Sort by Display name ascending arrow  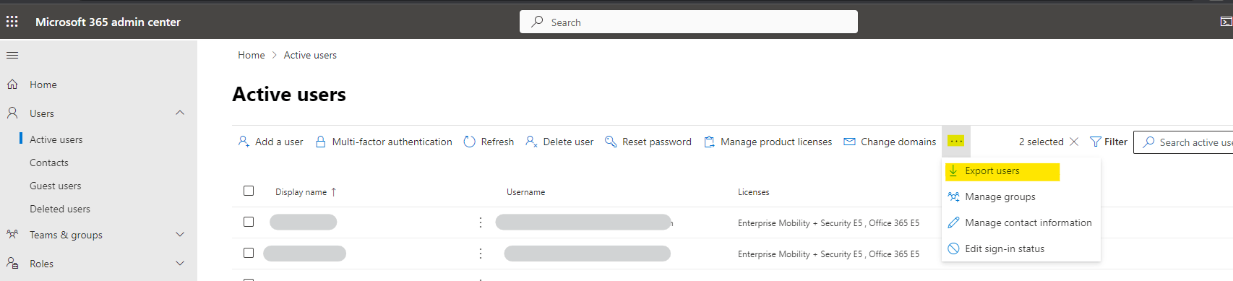pyautogui.click(x=333, y=192)
